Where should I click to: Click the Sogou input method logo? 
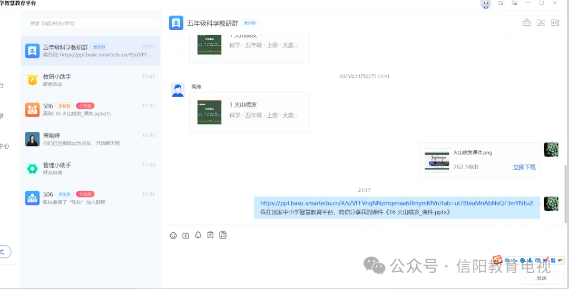[497, 260]
